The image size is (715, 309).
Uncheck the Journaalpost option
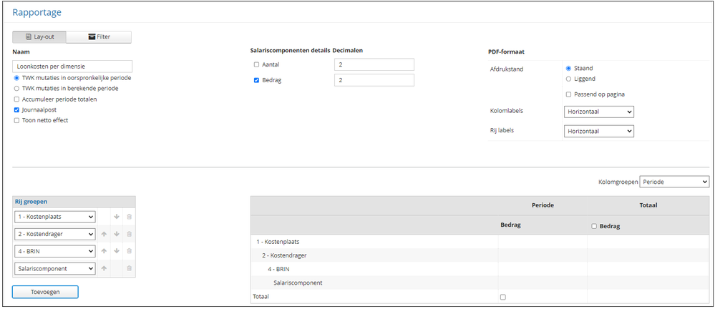17,110
